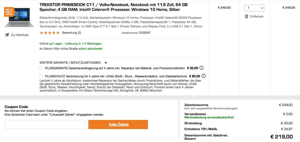The height and width of the screenshot is (142, 300).
Task: Click the Artikelnummer 2329287 text
Action: coord(136,33)
